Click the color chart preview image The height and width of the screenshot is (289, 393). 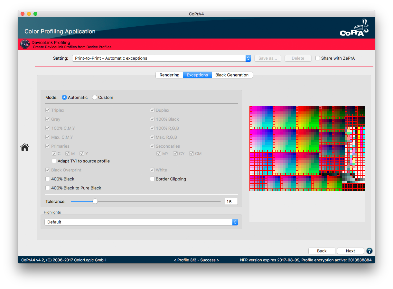pos(307,149)
